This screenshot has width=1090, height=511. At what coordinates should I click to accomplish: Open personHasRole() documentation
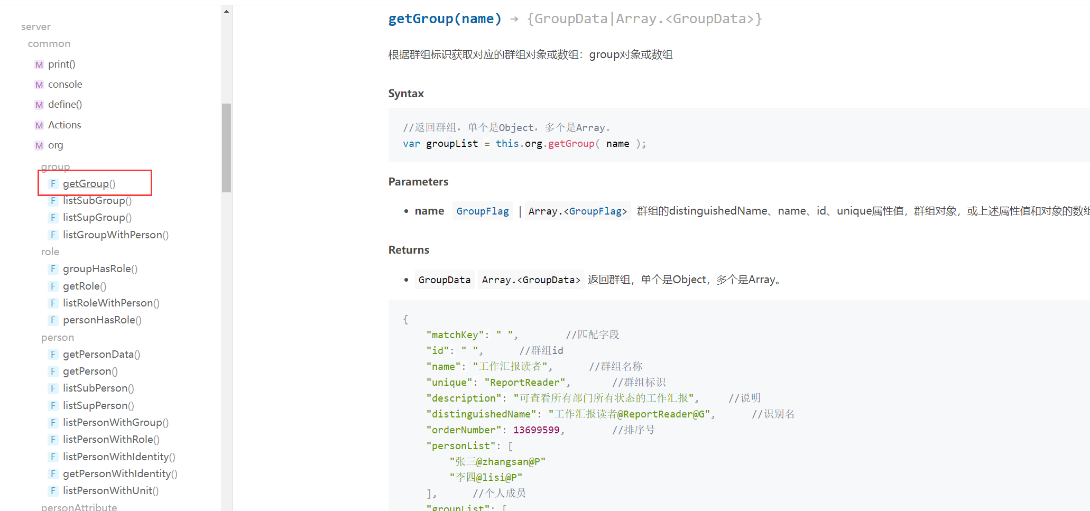[x=102, y=320]
